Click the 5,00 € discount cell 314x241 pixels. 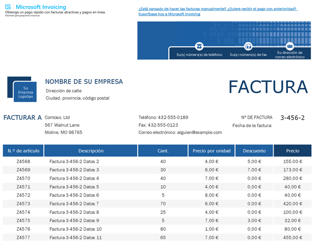pos(254,161)
